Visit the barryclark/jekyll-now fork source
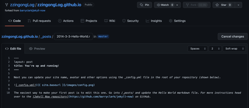 [33, 11]
